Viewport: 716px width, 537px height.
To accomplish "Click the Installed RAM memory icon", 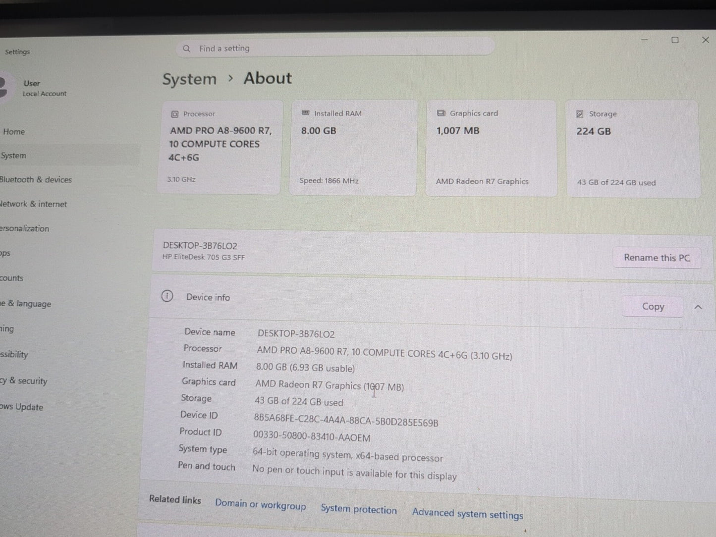I will point(306,113).
